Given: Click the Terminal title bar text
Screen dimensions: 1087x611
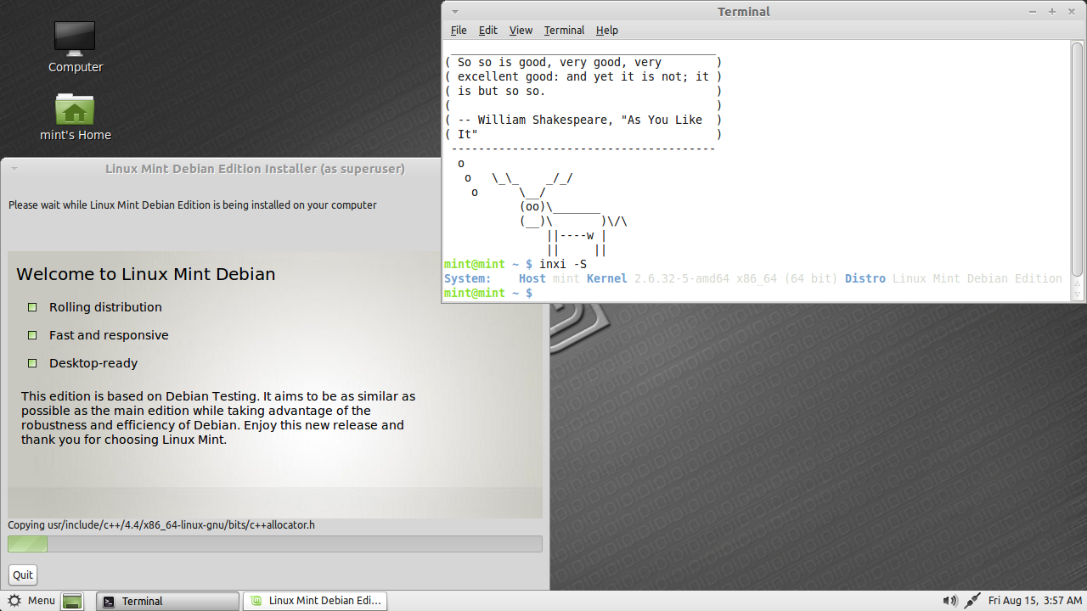Looking at the screenshot, I should click(x=744, y=12).
